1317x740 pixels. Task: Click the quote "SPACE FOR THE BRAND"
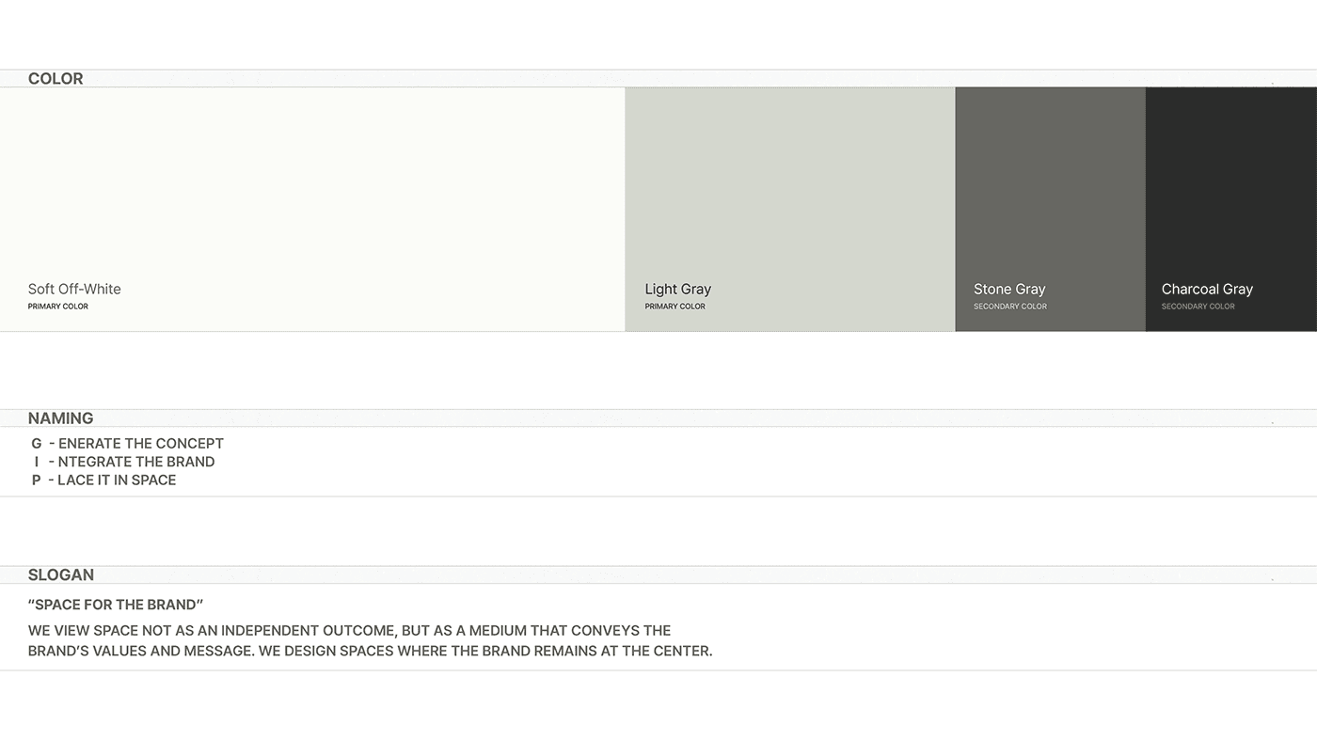pos(116,605)
